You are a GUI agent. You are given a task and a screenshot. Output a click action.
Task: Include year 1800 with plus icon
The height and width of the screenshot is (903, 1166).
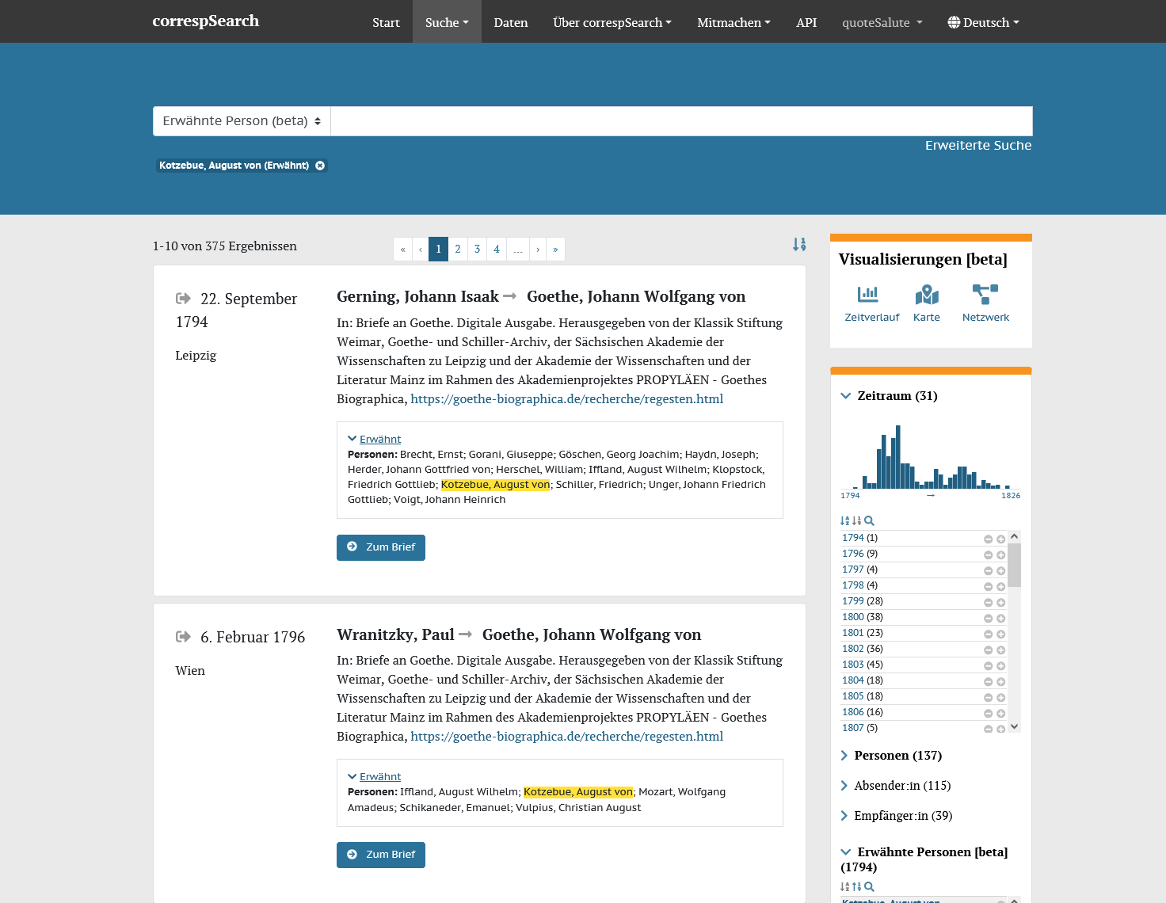[x=1000, y=618]
